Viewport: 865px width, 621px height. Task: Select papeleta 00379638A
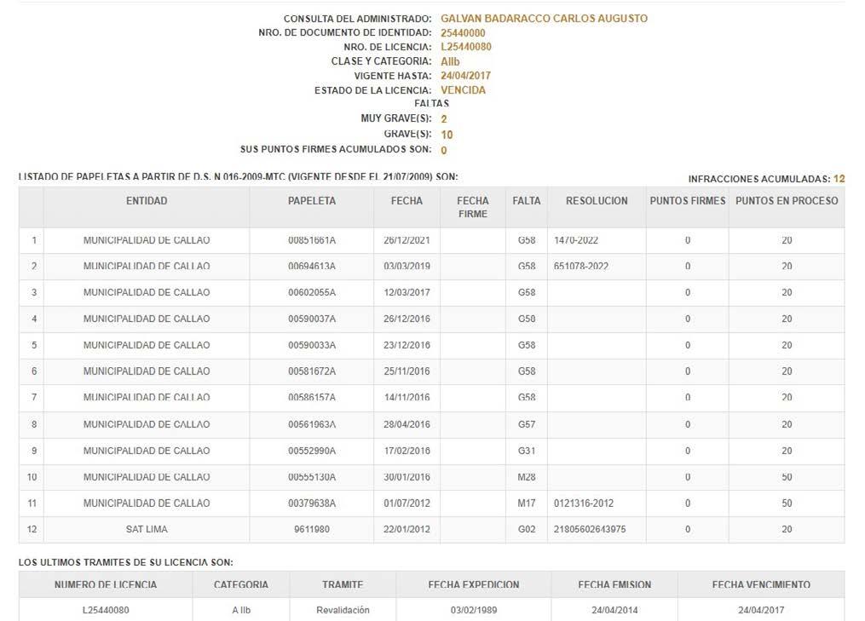click(312, 503)
